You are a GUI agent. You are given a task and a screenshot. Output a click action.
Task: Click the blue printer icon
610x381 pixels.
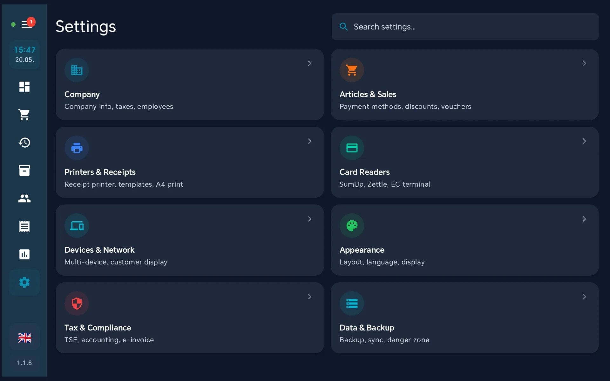77,148
